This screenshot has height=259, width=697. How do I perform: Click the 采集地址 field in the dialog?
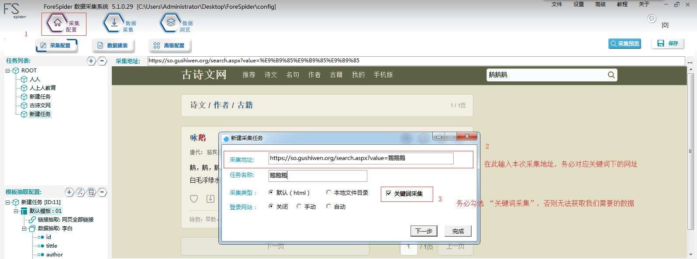pos(361,158)
